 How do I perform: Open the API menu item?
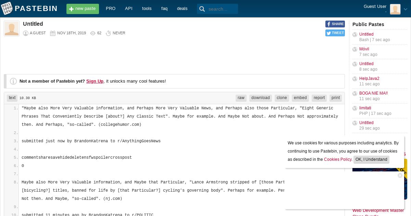pyautogui.click(x=129, y=9)
